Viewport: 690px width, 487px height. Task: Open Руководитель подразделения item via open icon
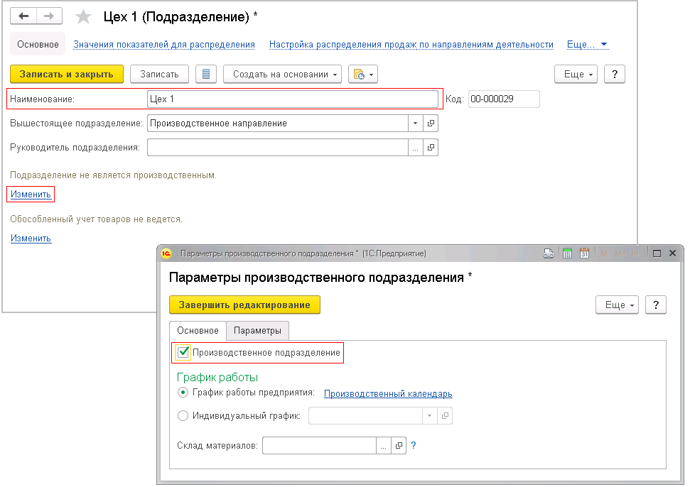tap(431, 148)
